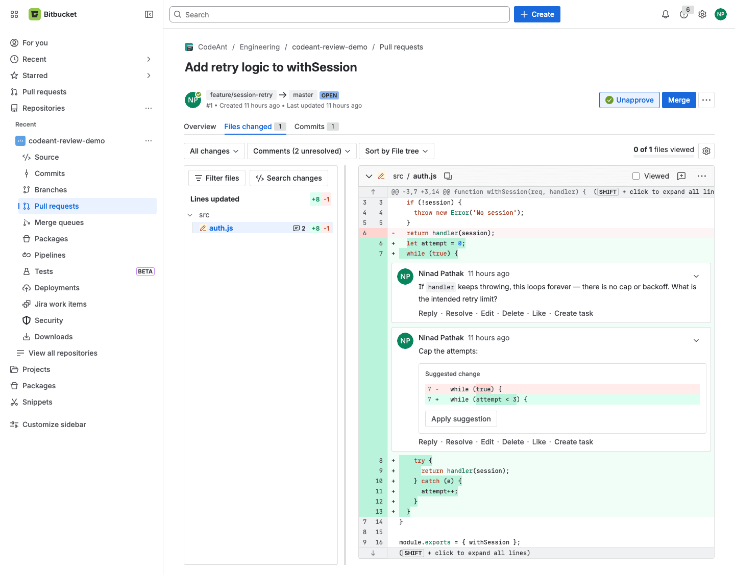Image resolution: width=735 pixels, height=575 pixels.
Task: Open the notifications bell
Action: coord(666,14)
